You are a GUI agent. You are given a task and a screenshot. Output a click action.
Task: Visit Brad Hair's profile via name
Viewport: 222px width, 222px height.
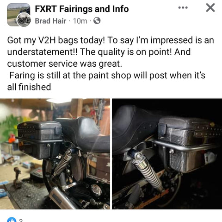(x=50, y=21)
